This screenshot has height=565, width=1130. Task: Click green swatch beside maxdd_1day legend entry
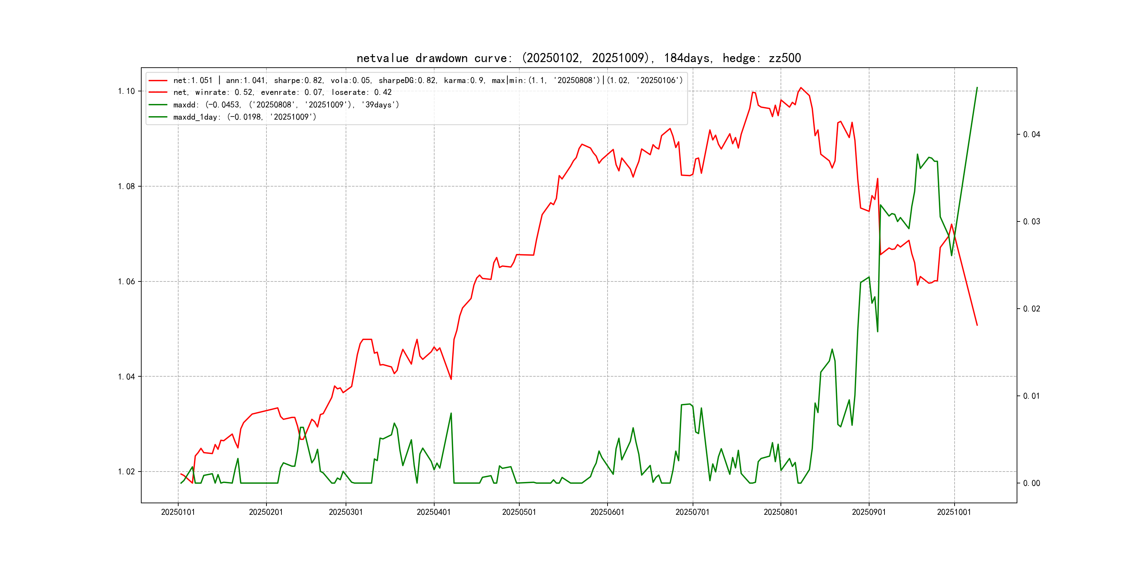(158, 117)
